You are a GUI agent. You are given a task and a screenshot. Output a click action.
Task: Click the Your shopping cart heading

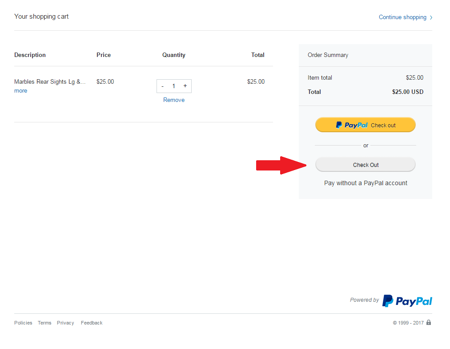[41, 16]
